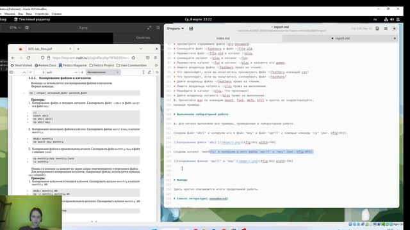
Task: Open the Fedora Docs bookmark
Action: click(45, 65)
